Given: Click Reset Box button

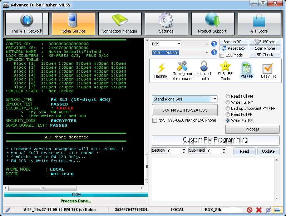Looking at the screenshot, I should 233,48.
